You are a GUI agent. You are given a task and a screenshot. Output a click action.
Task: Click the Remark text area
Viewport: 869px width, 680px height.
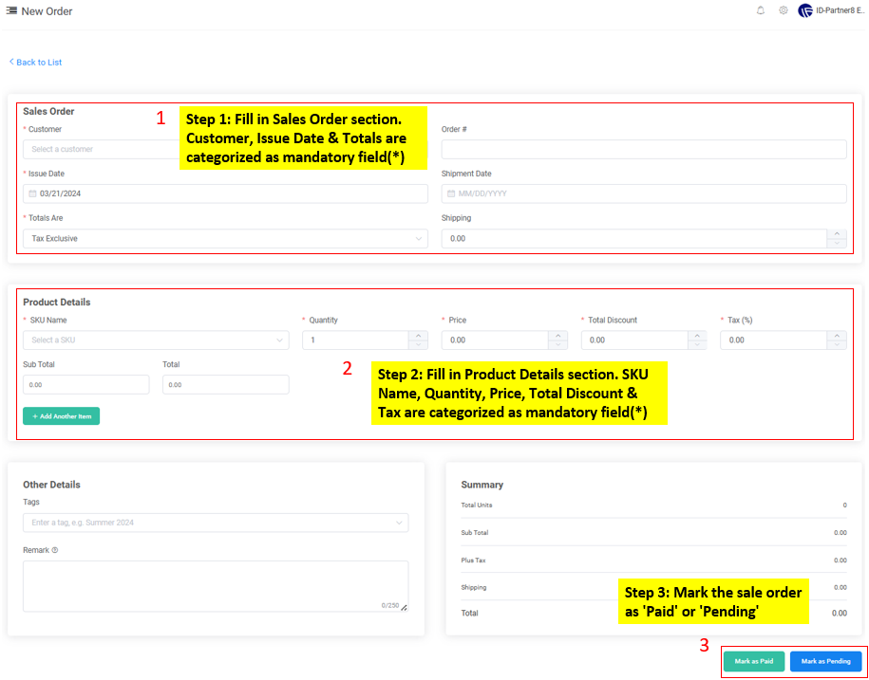coord(216,586)
